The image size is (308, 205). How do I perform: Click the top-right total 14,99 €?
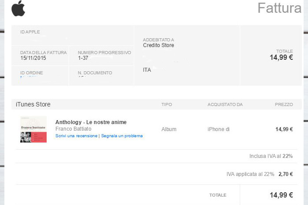[x=281, y=57]
